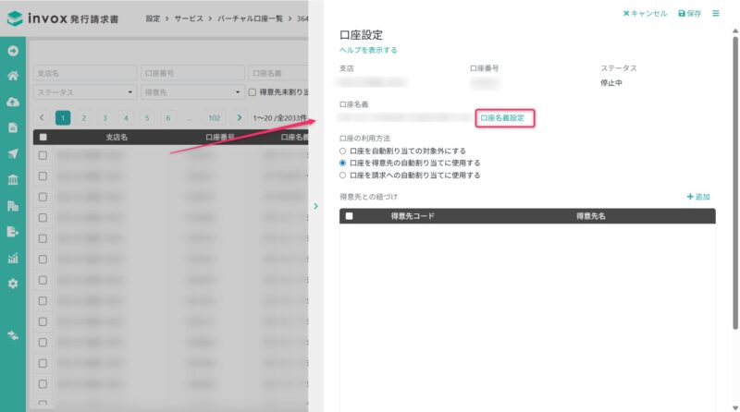
Task: Save account settings with 保存
Action: [x=689, y=13]
